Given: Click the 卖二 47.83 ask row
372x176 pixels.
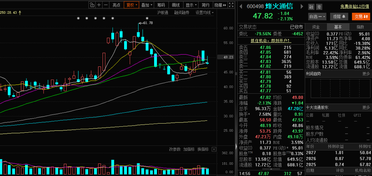Looking at the screenshot, I should click(271, 62).
